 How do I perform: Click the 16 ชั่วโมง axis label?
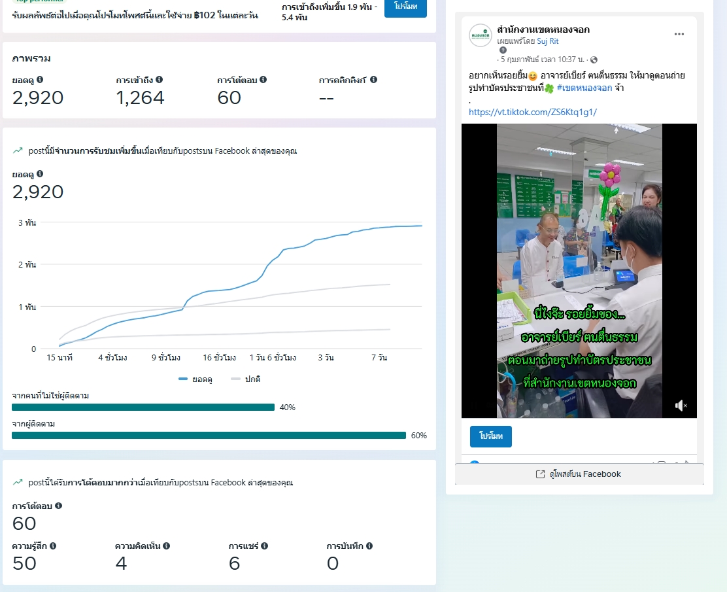[x=219, y=357]
